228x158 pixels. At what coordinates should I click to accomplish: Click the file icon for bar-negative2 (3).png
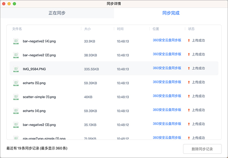tap(16, 124)
